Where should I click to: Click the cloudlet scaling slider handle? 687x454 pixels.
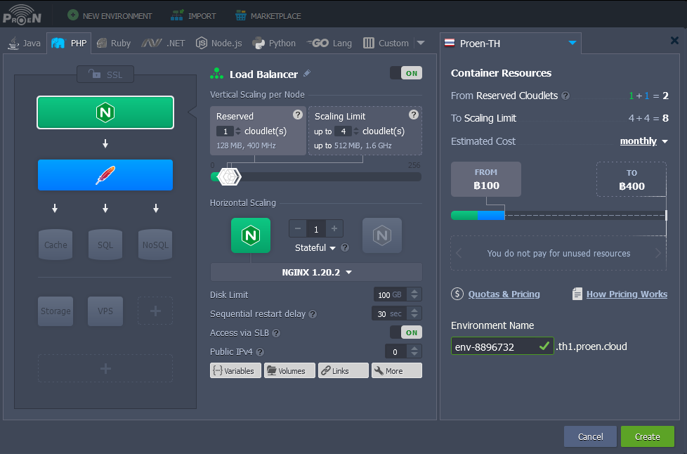point(229,177)
